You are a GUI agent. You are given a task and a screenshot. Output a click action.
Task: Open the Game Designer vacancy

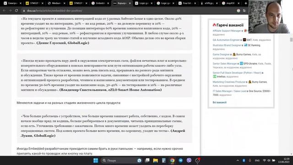pyautogui.click(x=221, y=55)
